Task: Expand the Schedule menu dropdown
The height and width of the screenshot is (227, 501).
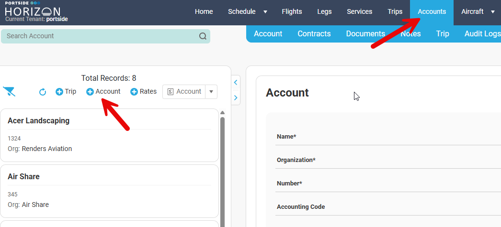Action: 265,12
